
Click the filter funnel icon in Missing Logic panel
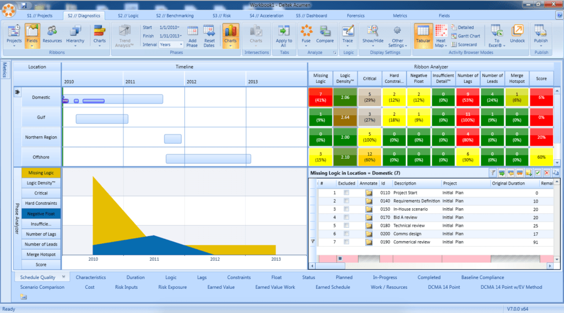[492, 173]
